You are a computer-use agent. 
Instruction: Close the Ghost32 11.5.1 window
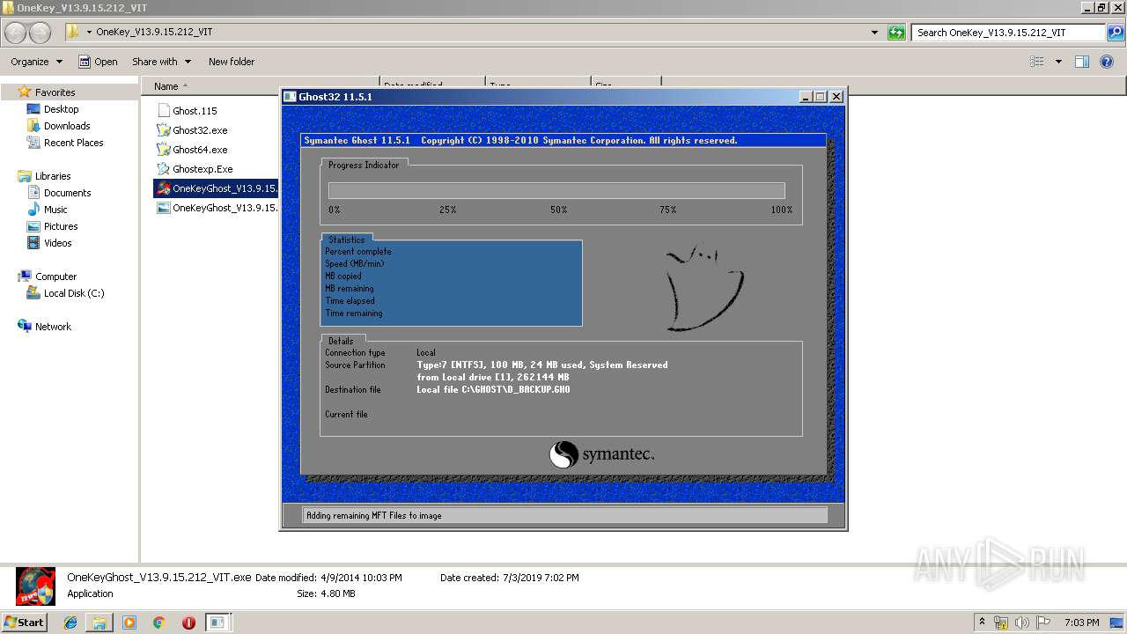click(836, 97)
